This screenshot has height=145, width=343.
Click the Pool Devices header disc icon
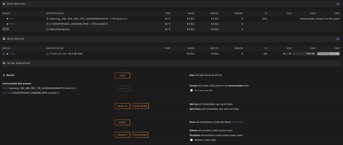(4, 4)
